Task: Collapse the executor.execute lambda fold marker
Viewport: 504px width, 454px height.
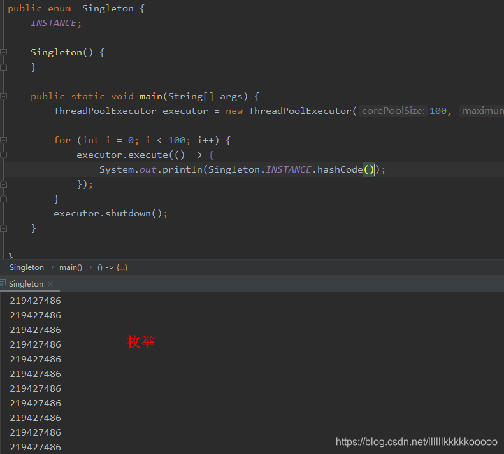Action: point(4,155)
